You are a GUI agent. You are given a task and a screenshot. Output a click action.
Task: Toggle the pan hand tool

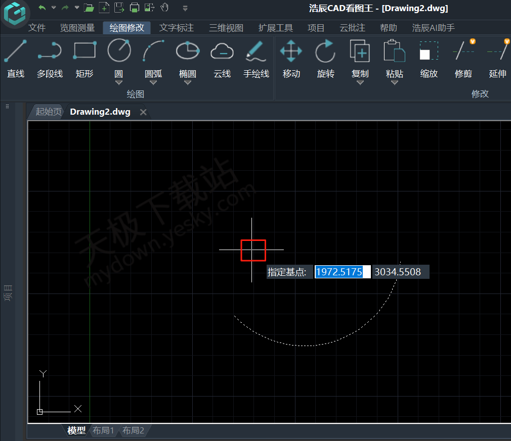164,8
